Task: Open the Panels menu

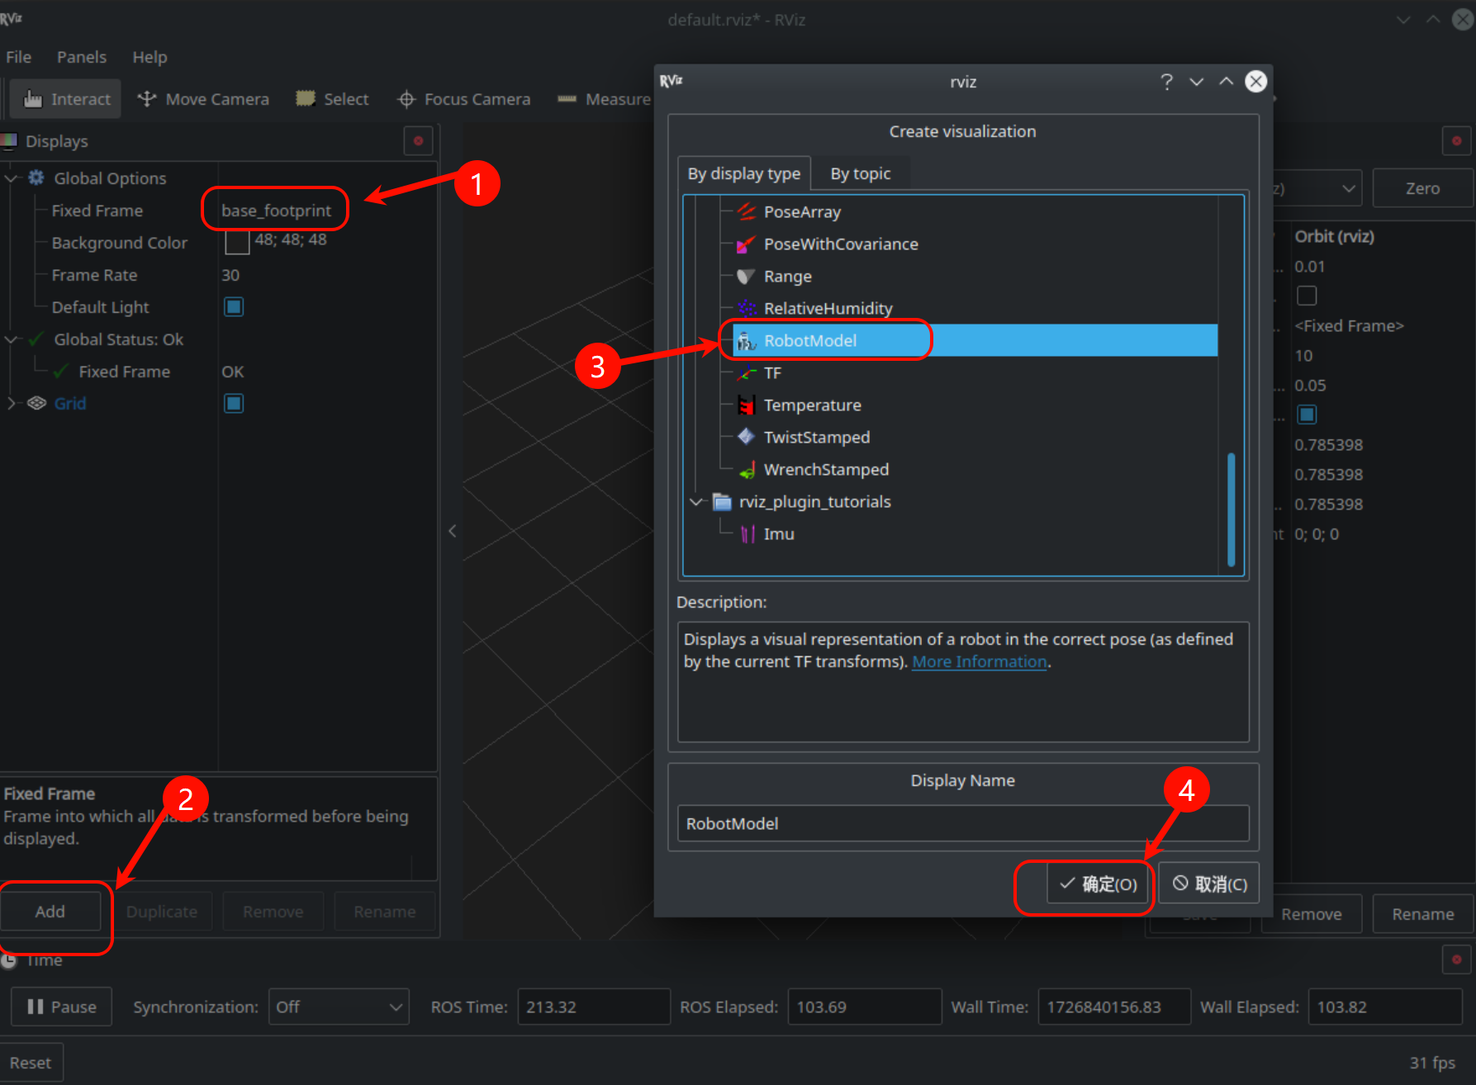Action: 81,57
